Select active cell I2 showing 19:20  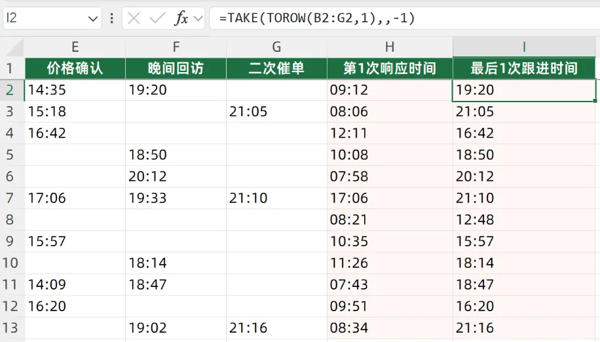point(524,90)
